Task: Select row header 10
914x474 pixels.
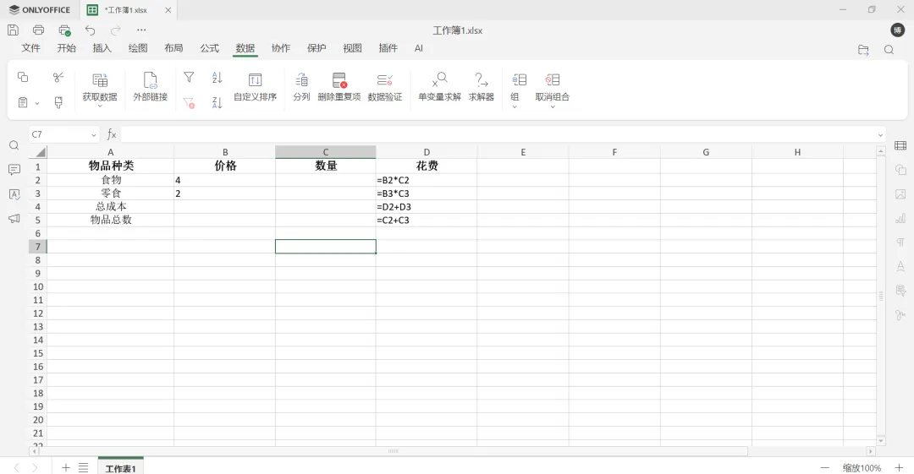Action: pos(38,286)
